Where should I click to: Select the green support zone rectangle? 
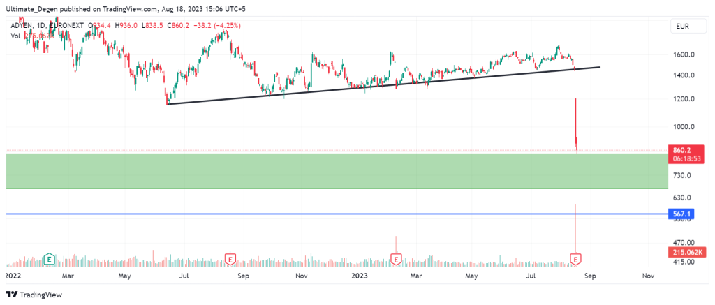click(337, 171)
